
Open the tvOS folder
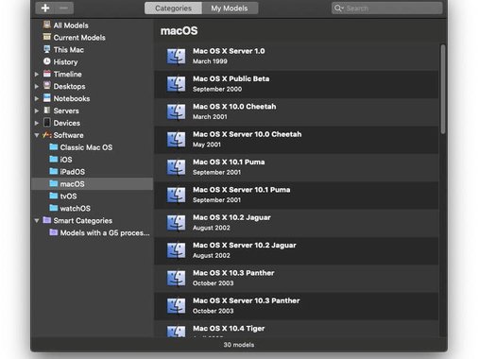[63, 197]
